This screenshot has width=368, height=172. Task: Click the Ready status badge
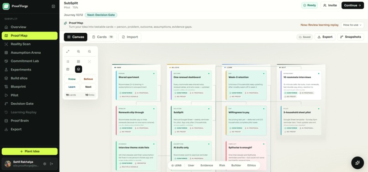point(309,5)
